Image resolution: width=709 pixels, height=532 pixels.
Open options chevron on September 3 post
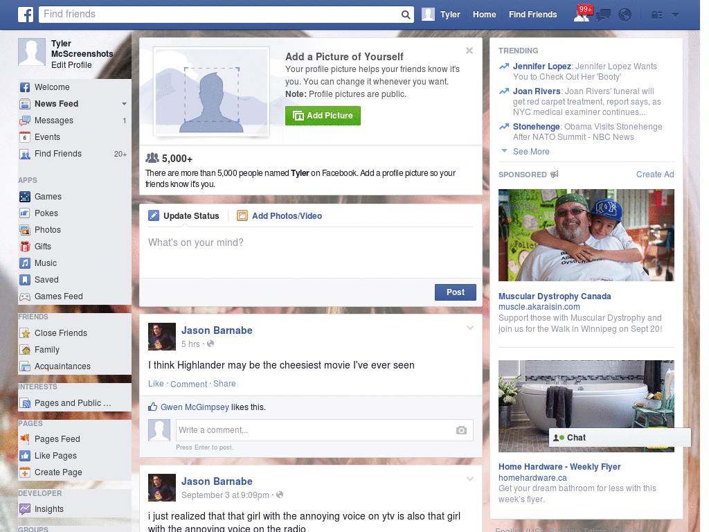[x=470, y=479]
